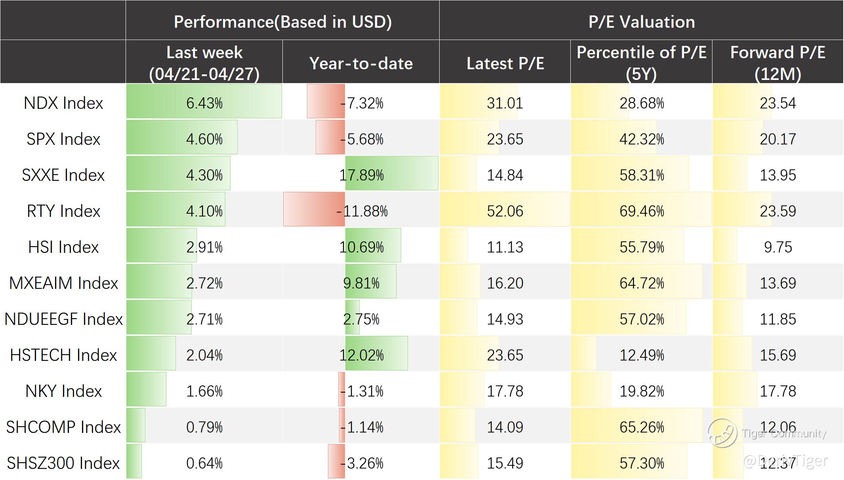
Task: Click the Percentile of P/E (5Y) header
Action: point(641,63)
